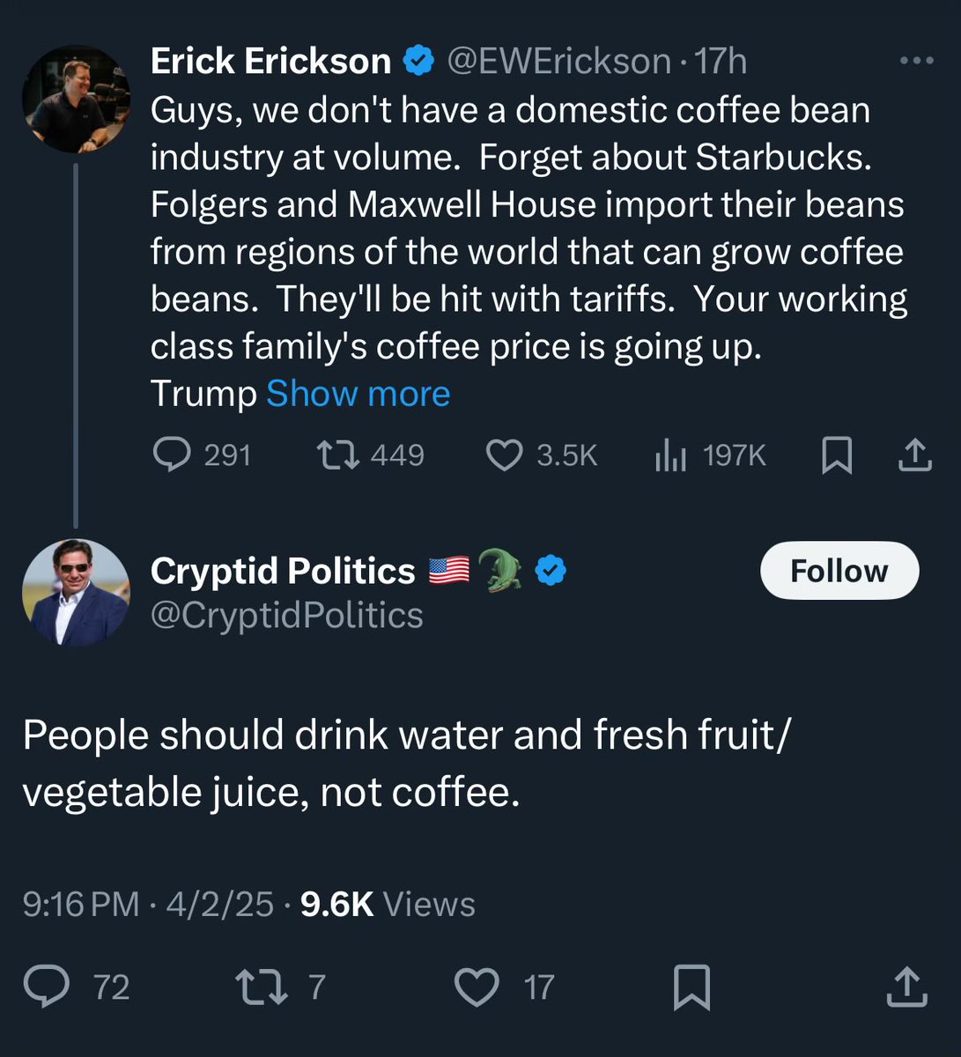Viewport: 961px width, 1057px height.
Task: Bookmark the Cryptid Politics reply
Action: [691, 987]
